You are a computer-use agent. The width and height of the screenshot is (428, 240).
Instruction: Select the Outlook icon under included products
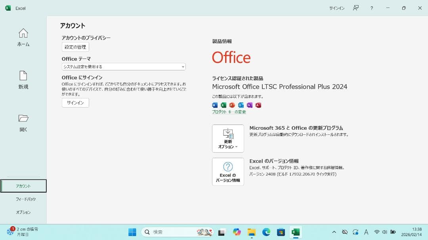tap(241, 105)
